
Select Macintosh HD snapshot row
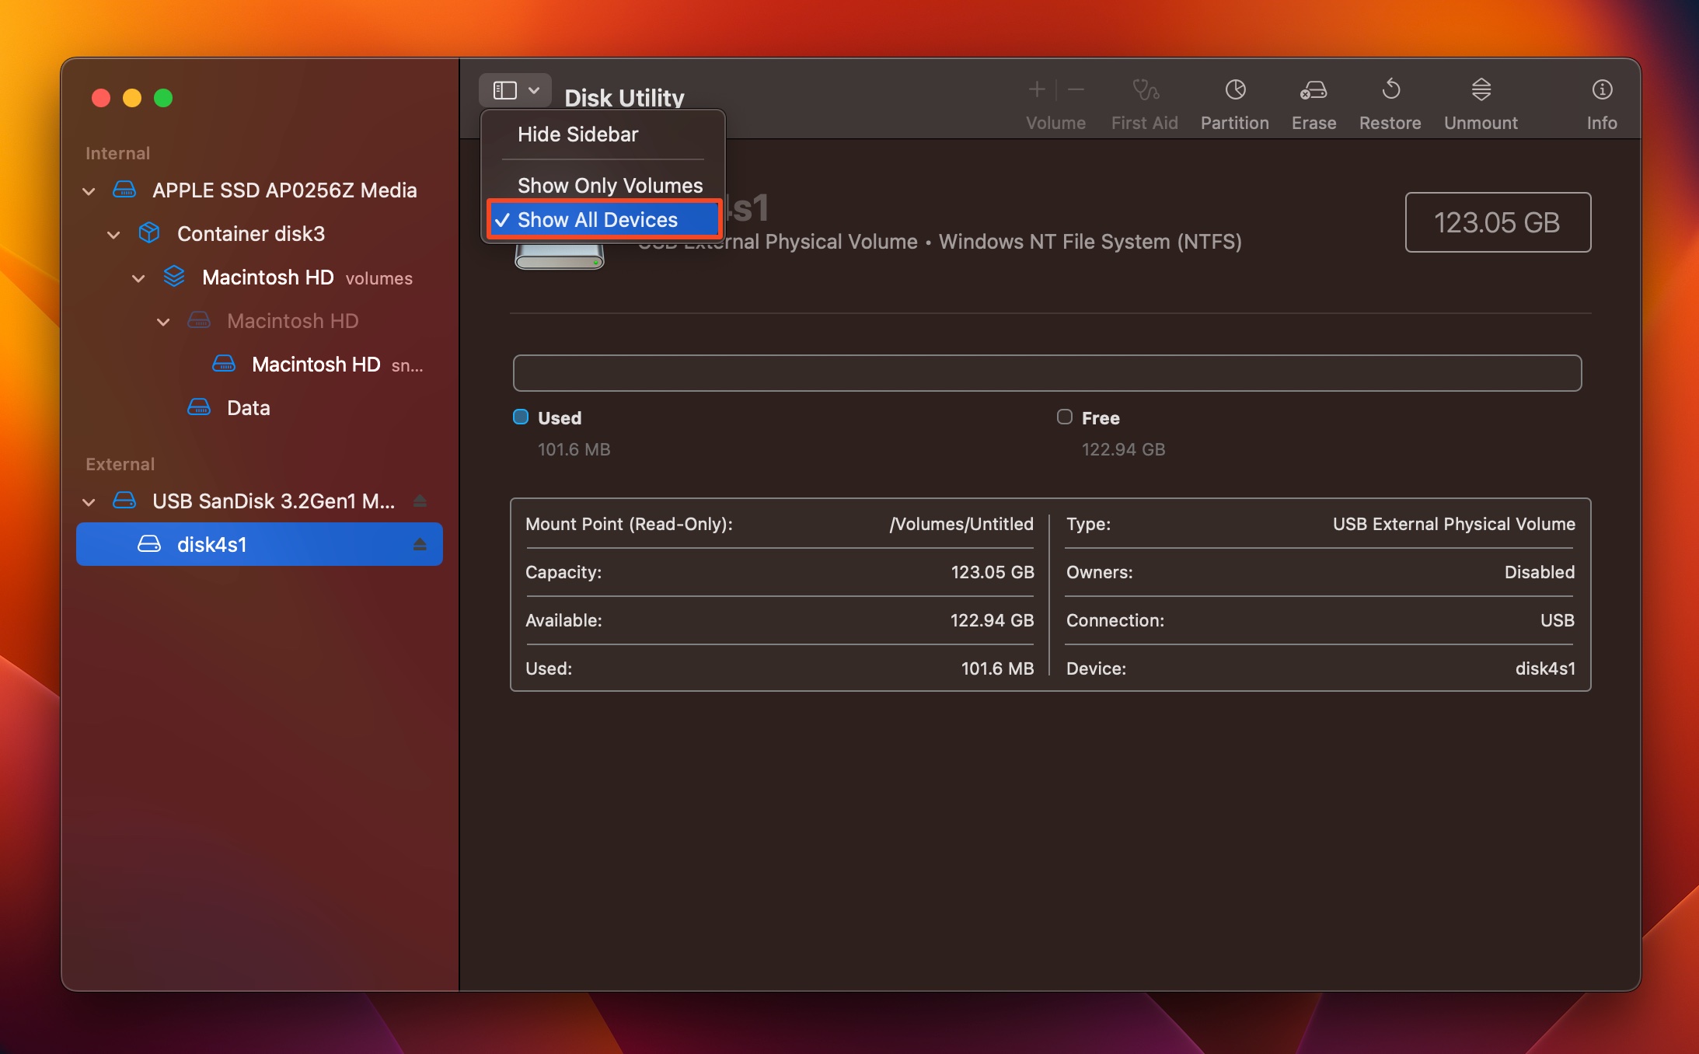tap(260, 364)
